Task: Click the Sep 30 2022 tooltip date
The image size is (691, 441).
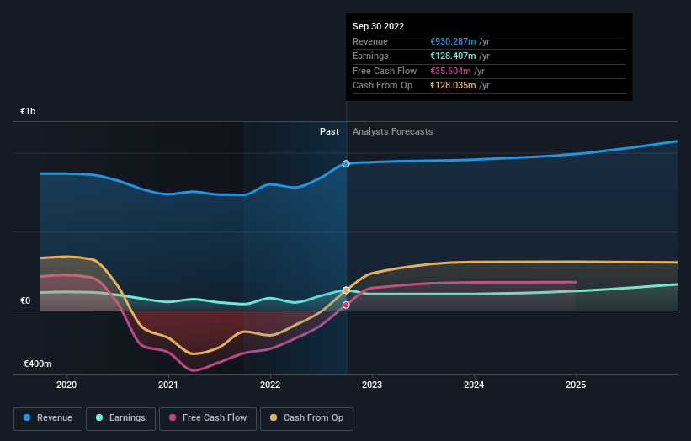Action: point(378,26)
